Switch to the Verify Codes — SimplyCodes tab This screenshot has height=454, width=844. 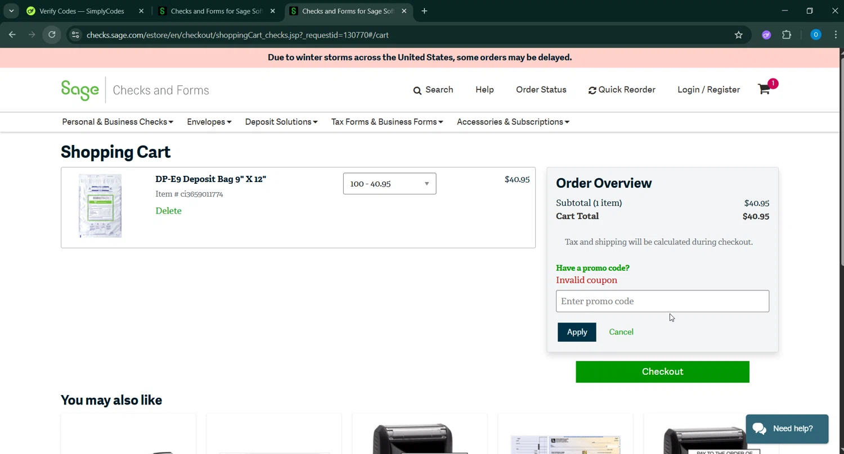[82, 11]
